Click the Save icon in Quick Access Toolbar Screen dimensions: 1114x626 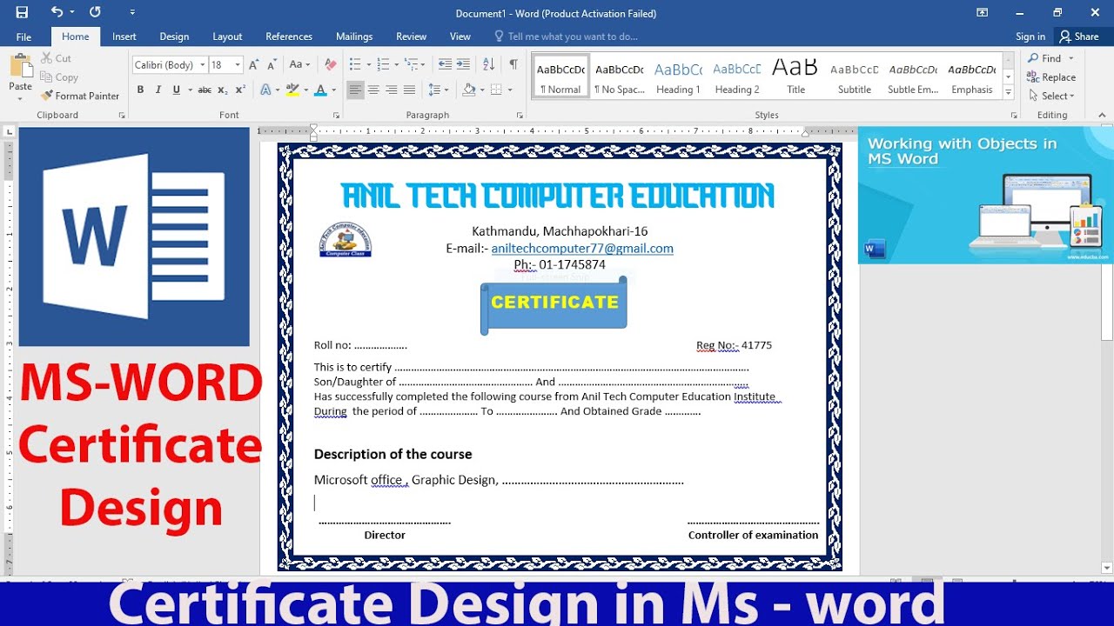(x=22, y=12)
